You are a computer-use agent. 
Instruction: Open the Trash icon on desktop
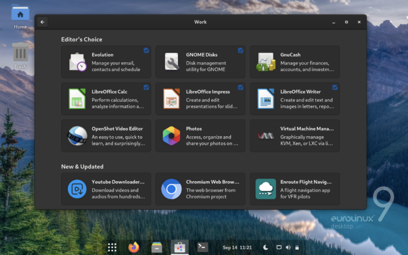pos(20,56)
